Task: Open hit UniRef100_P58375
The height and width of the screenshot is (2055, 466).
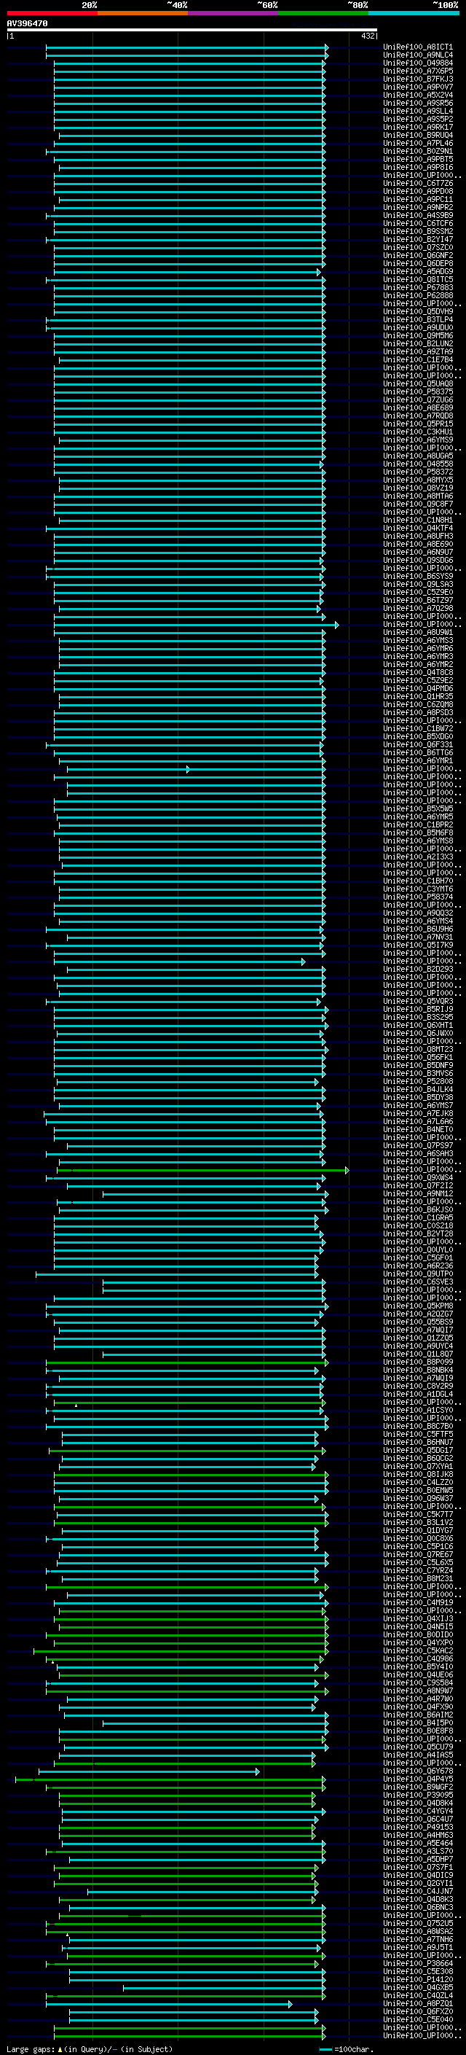Action: click(418, 391)
